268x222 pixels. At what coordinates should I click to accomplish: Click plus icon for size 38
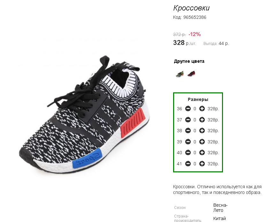click(x=202, y=131)
